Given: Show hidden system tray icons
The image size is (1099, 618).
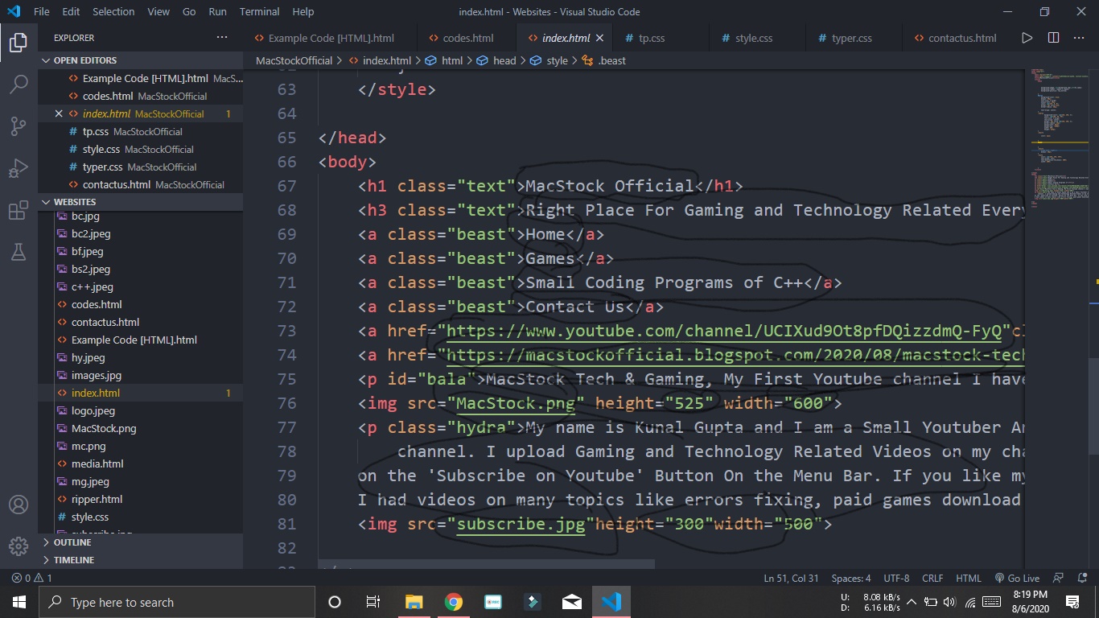Looking at the screenshot, I should 912,602.
